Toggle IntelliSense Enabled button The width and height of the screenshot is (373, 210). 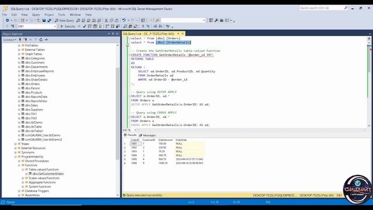[100, 26]
